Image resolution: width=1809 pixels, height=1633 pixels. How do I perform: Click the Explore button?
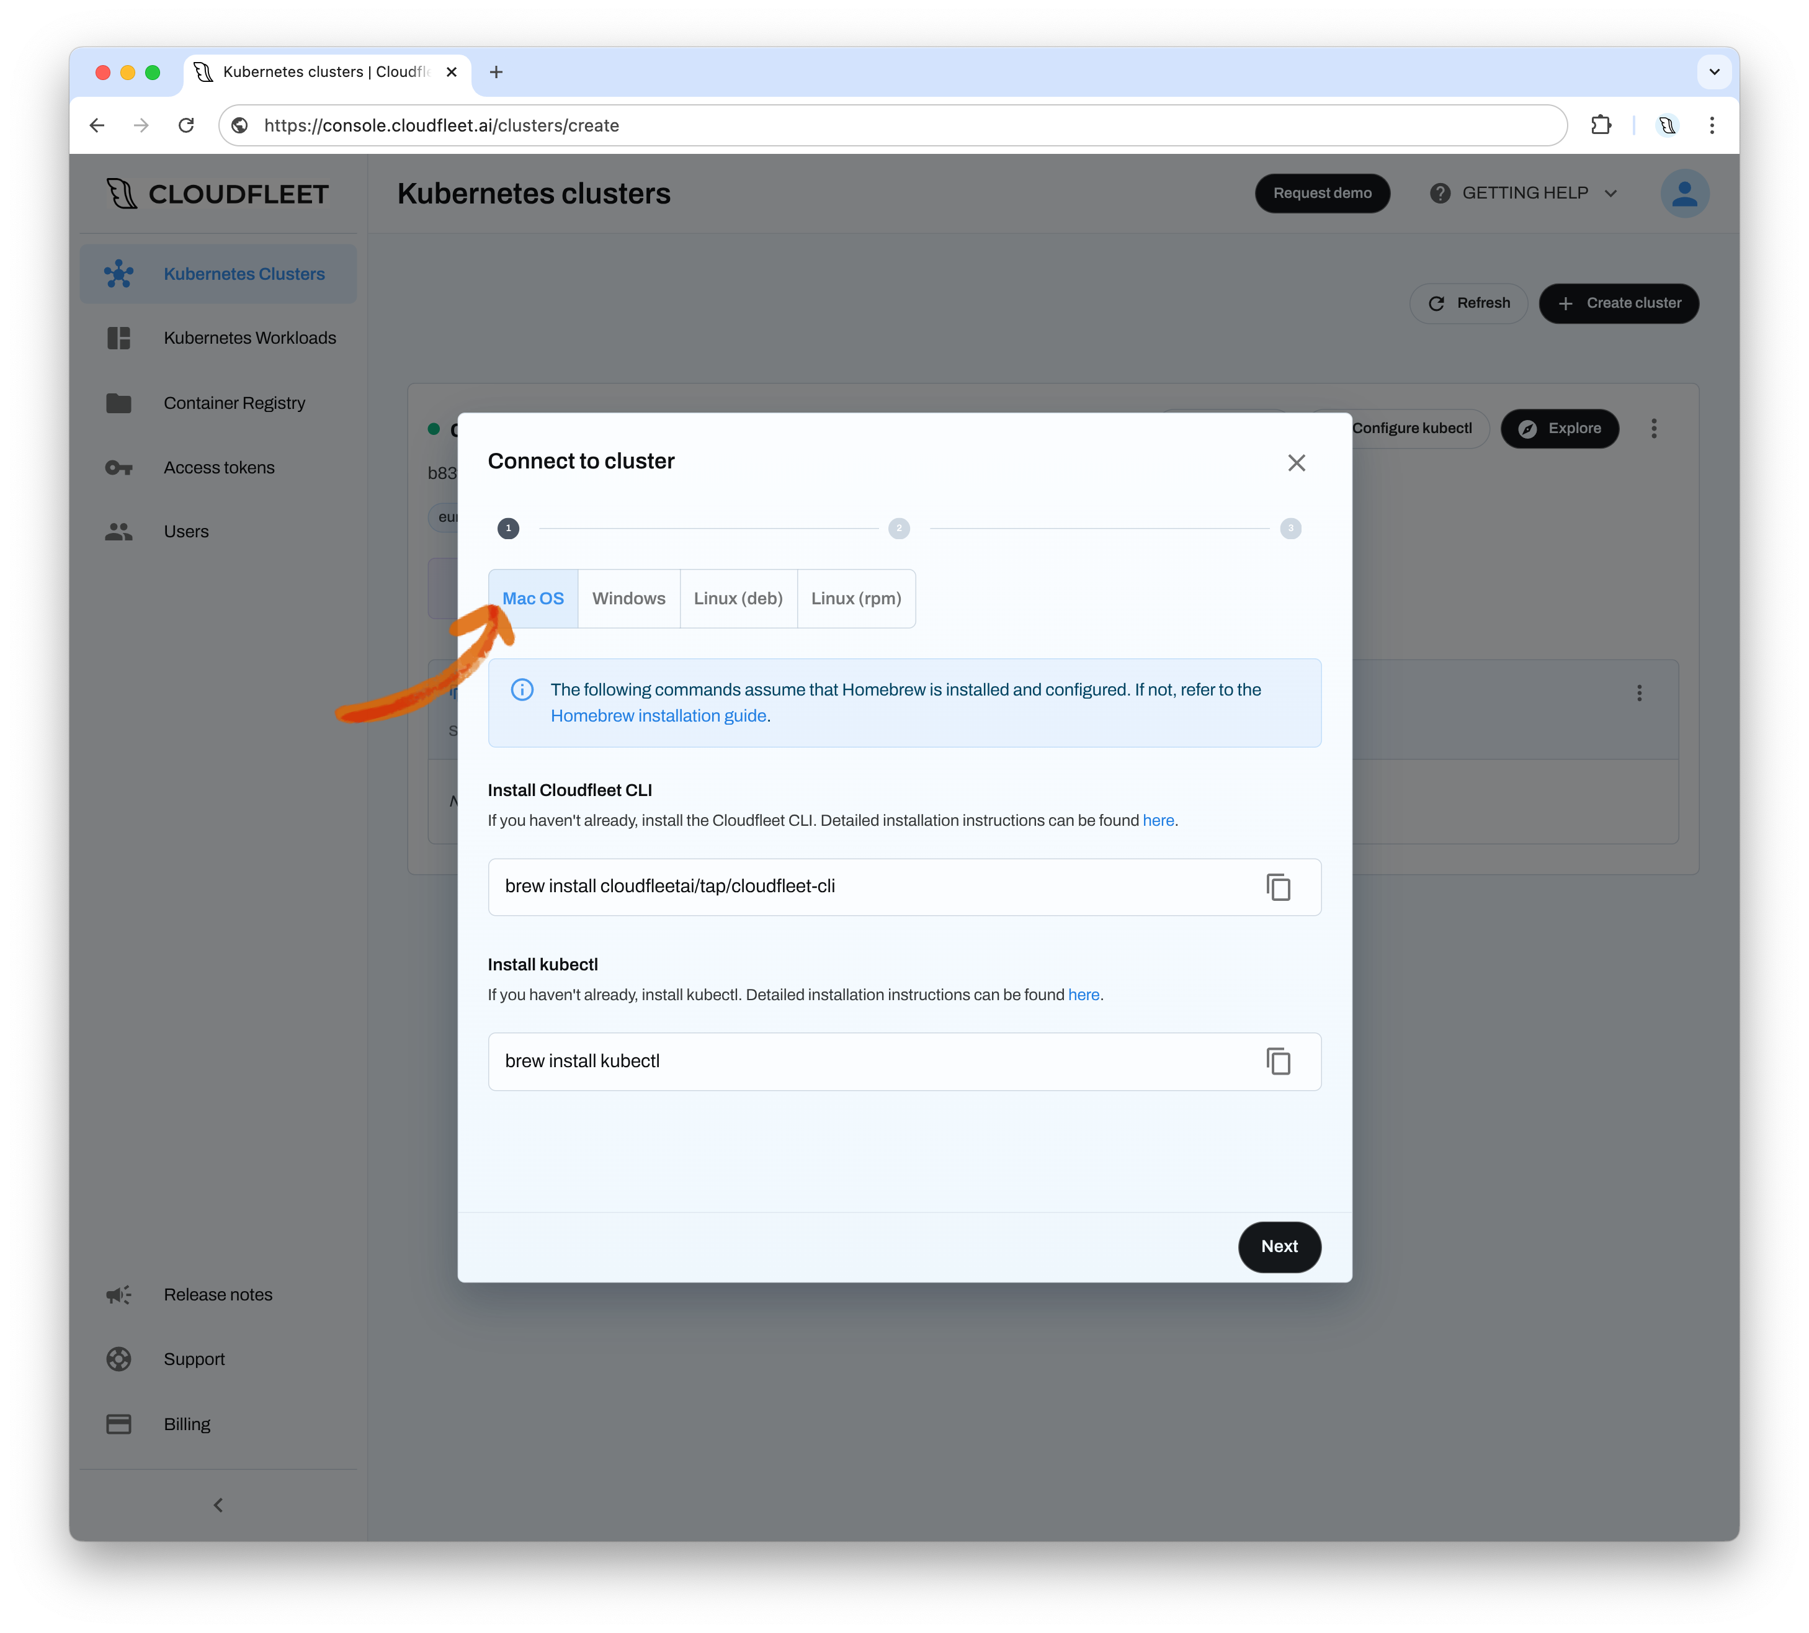tap(1560, 428)
